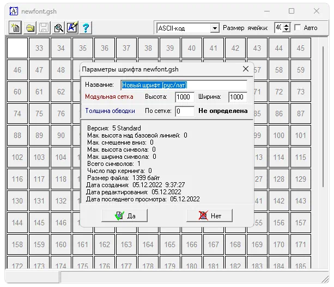Open an existing font file
The width and height of the screenshot is (334, 287).
coord(30,28)
